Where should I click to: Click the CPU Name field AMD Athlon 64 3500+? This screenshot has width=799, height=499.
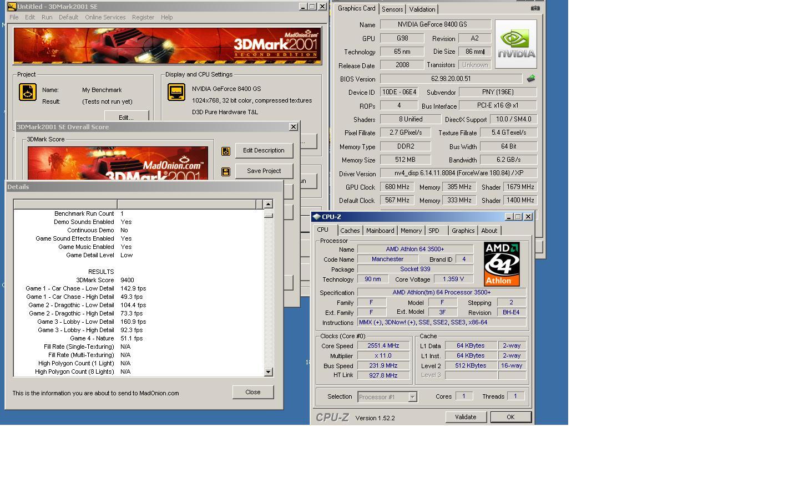coord(415,249)
